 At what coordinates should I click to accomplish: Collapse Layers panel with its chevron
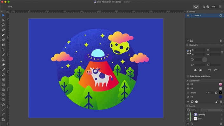(222, 106)
